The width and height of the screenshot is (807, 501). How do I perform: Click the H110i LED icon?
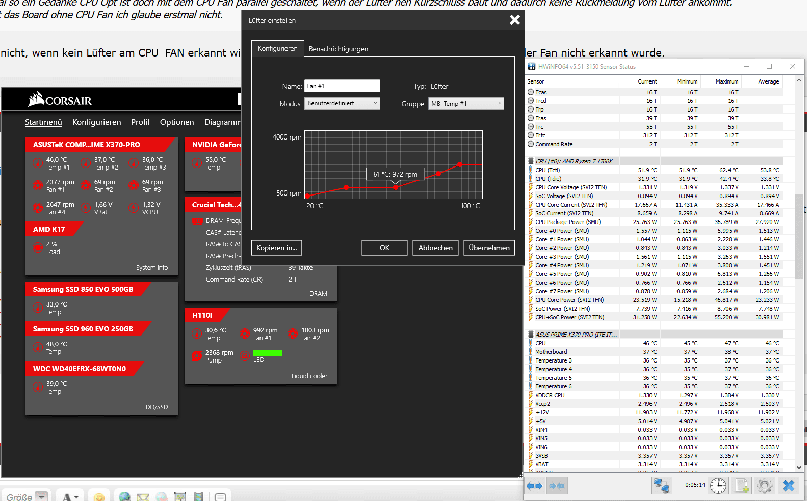[x=244, y=356]
